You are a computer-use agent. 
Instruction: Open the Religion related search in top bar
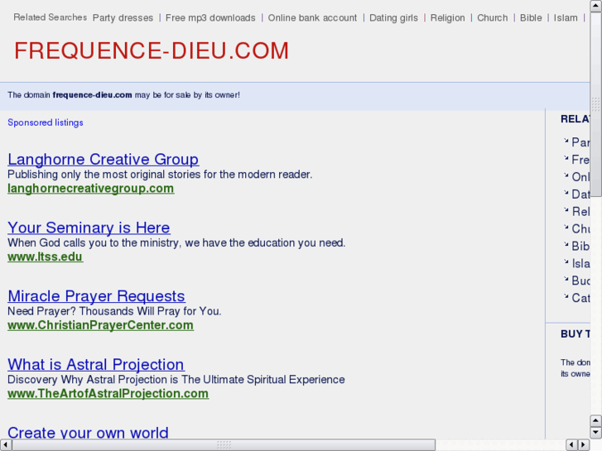pyautogui.click(x=448, y=18)
